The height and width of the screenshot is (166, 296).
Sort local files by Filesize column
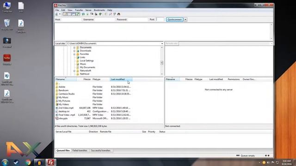(84, 79)
